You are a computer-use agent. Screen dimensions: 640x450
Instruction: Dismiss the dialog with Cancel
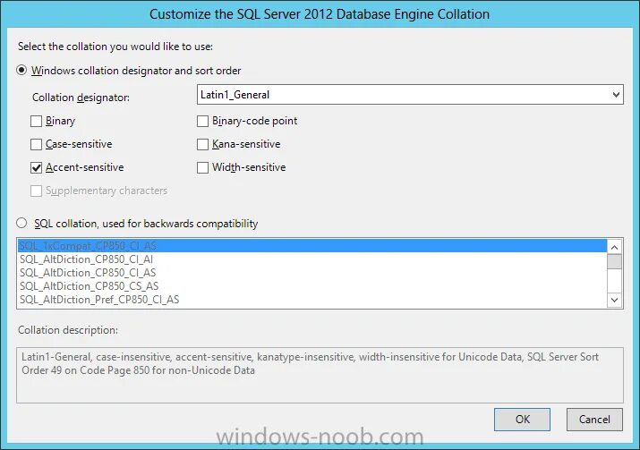pos(594,420)
